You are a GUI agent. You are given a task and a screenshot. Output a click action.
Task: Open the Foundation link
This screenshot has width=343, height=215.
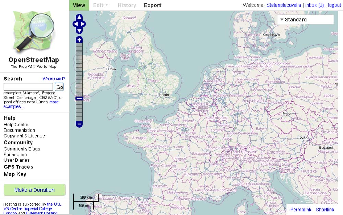point(15,155)
